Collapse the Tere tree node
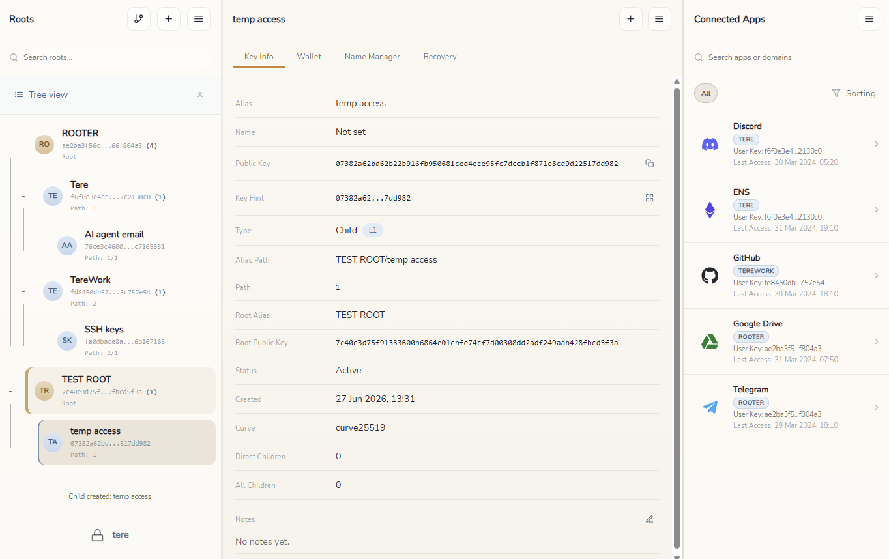889x559 pixels. pyautogui.click(x=23, y=196)
